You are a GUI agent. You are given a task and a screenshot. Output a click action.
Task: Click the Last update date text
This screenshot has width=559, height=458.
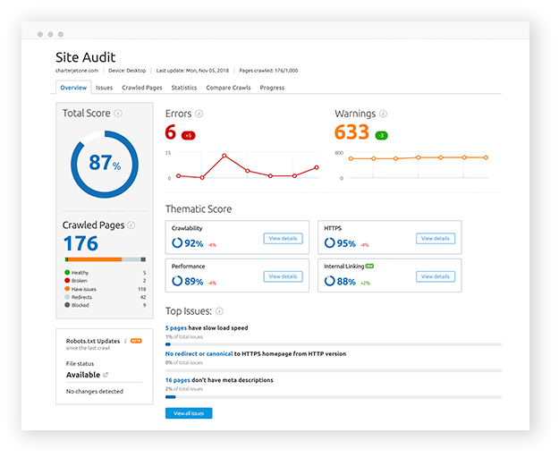[x=192, y=71]
